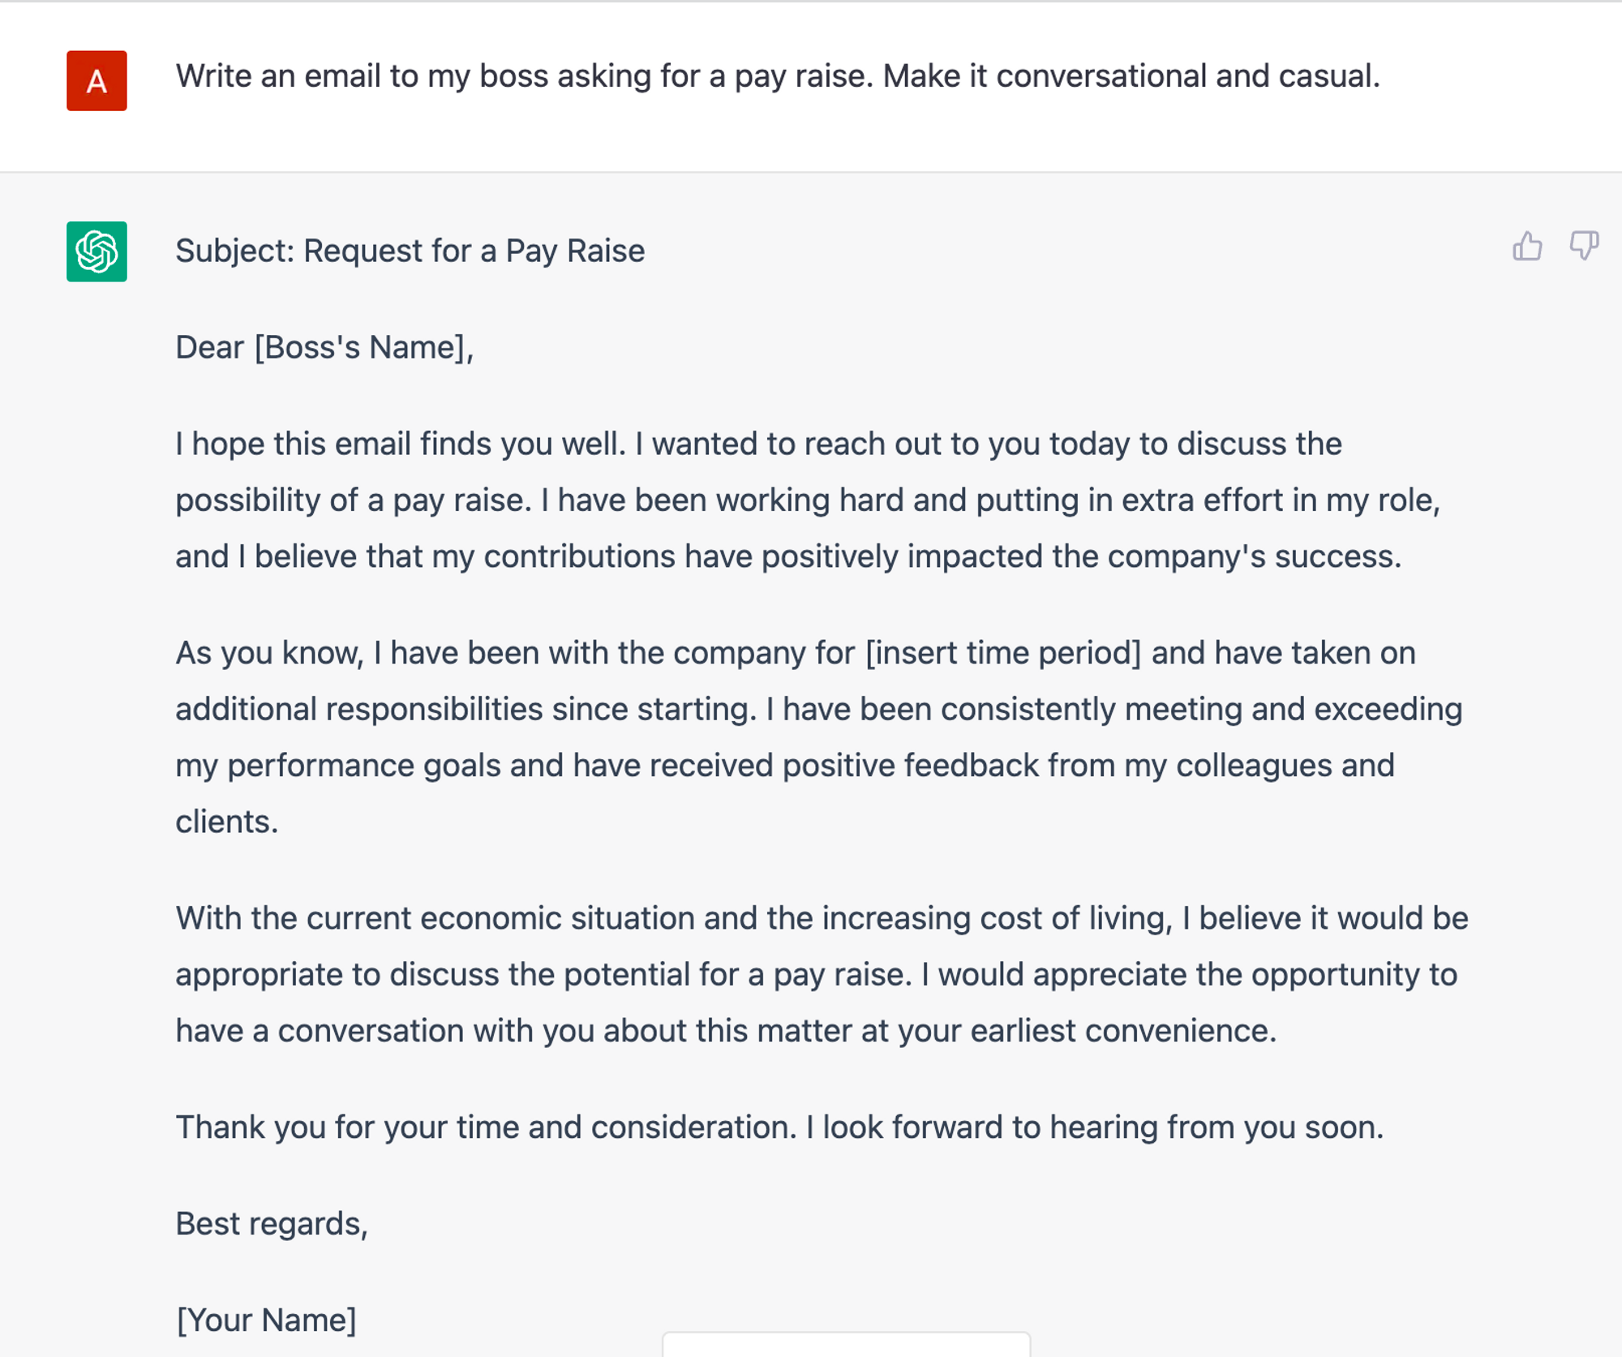Image resolution: width=1622 pixels, height=1357 pixels.
Task: Click the user prompt starting "Write an email"
Action: (777, 76)
